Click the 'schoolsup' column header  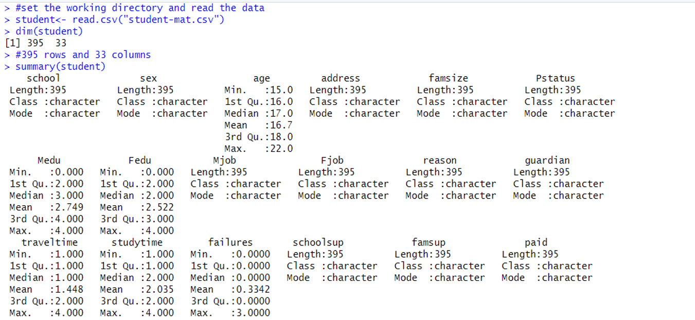[317, 242]
